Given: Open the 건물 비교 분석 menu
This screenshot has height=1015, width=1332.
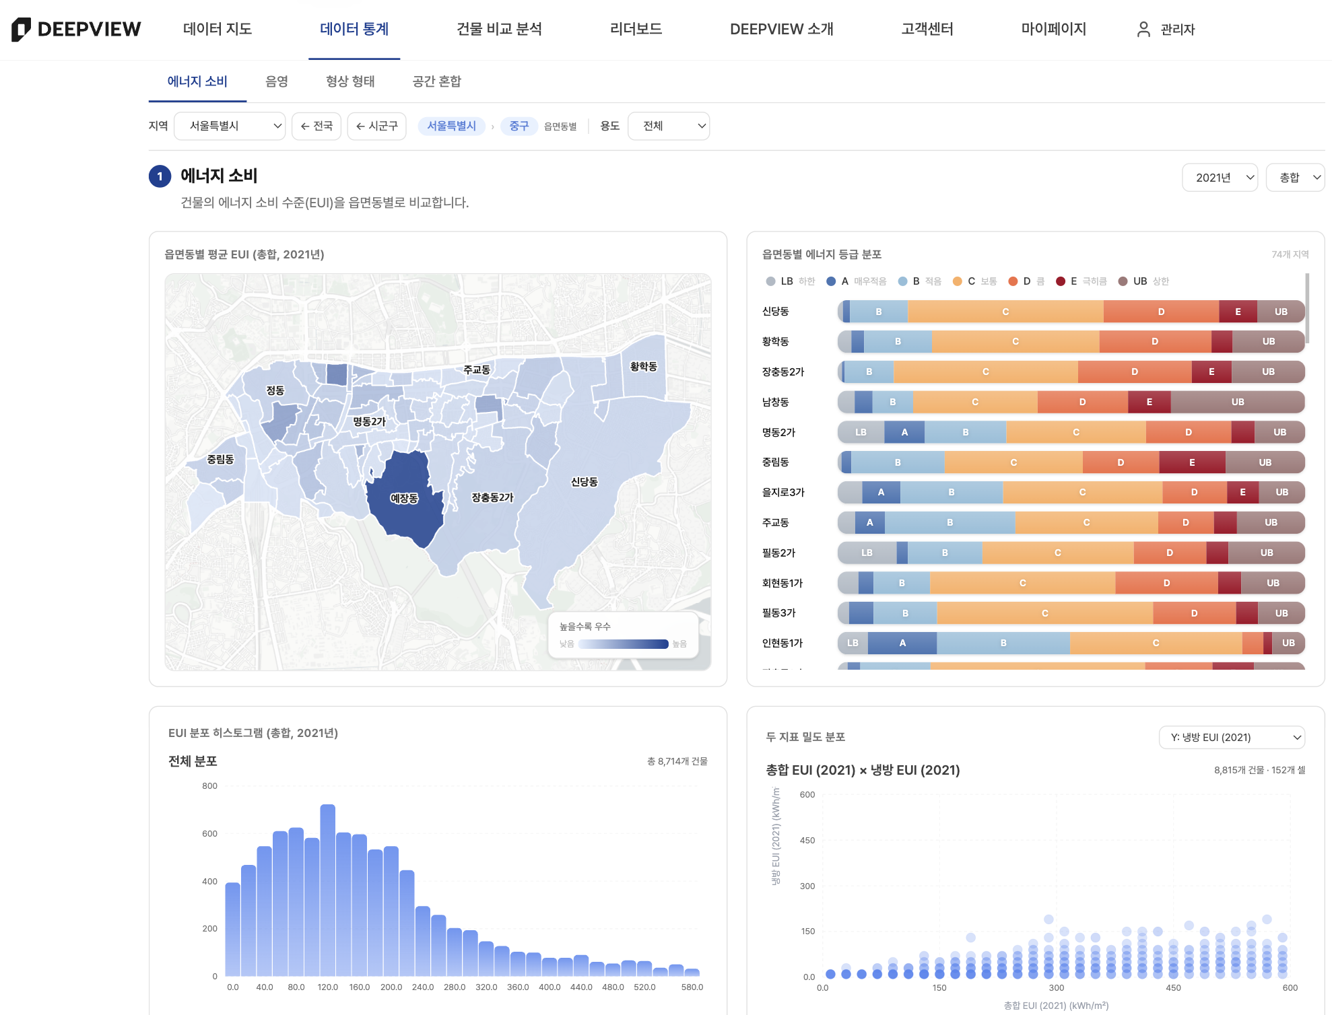Looking at the screenshot, I should coord(499,29).
